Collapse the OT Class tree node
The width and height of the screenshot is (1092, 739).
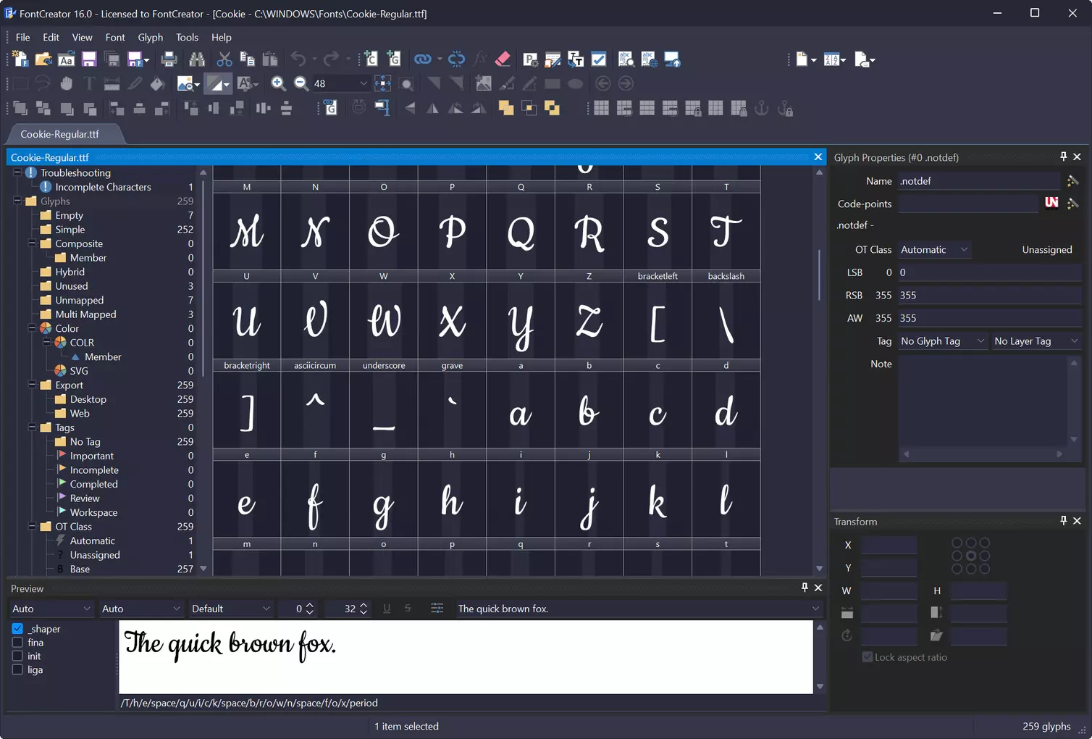coord(32,526)
